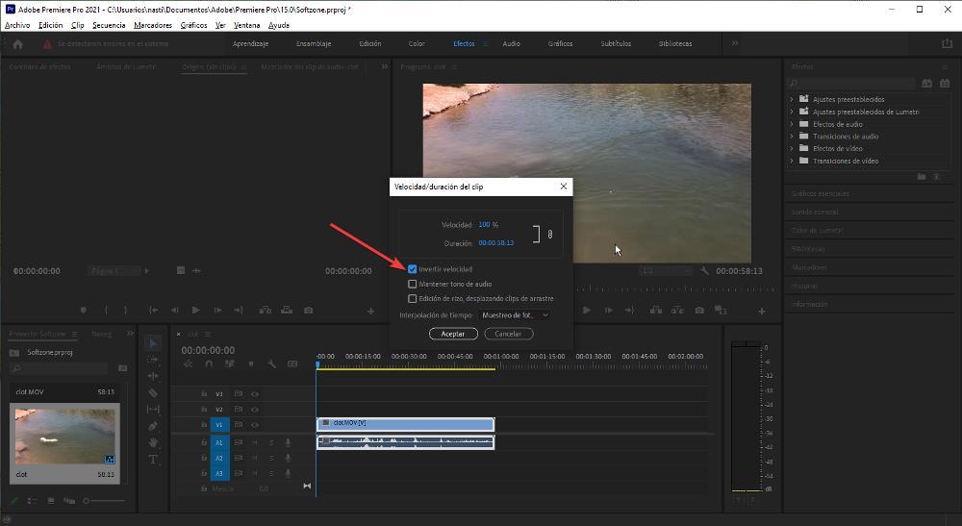Viewport: 962px width, 526px height.
Task: Select the Type tool
Action: point(153,460)
